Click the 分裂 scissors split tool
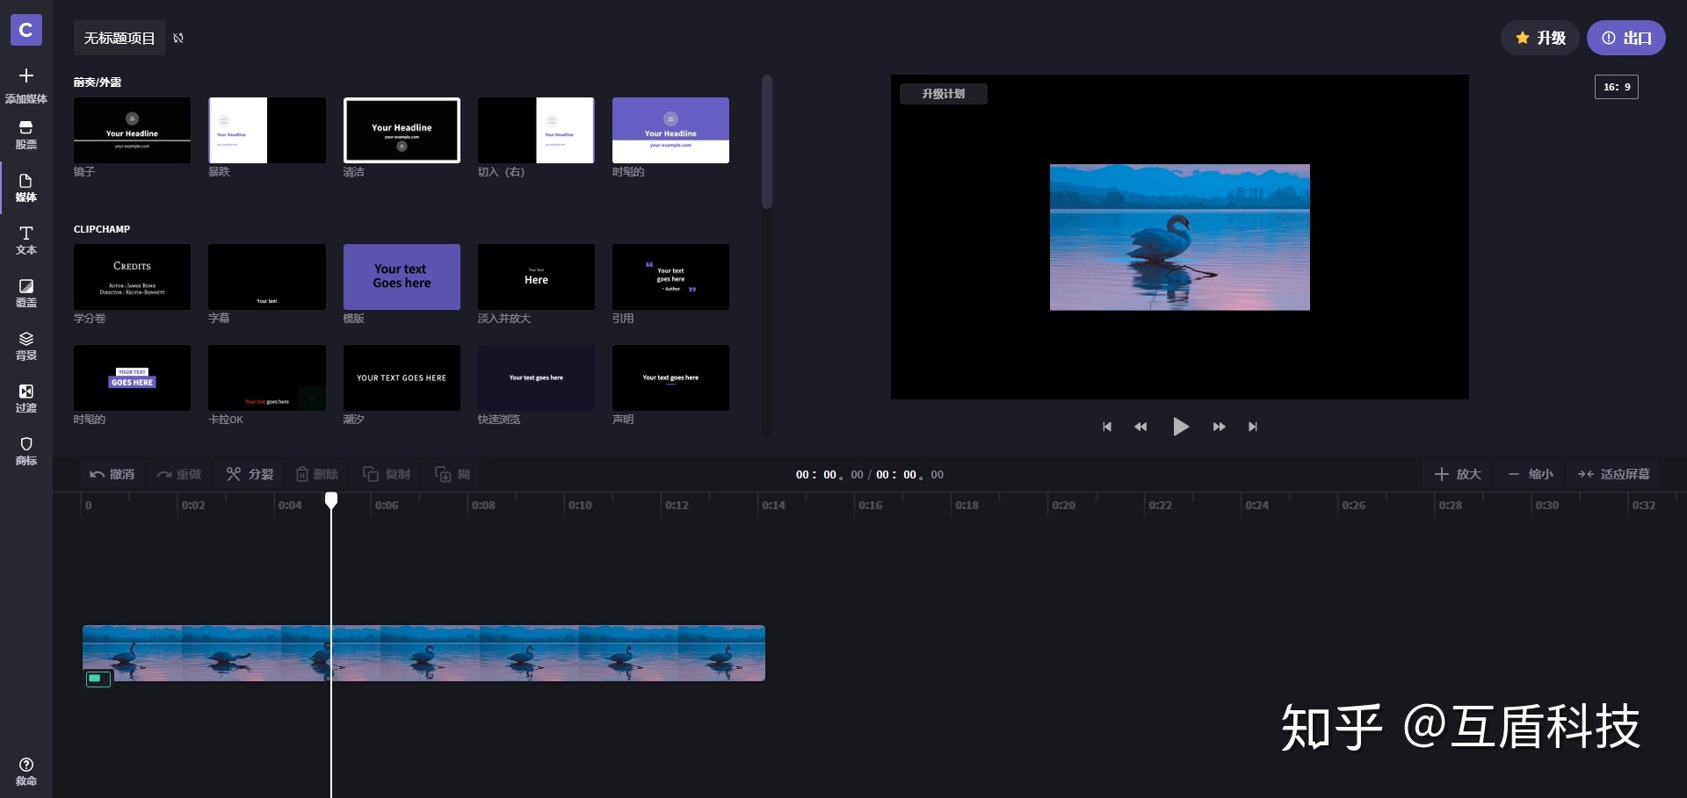Screen dimensions: 1687x798 250,474
